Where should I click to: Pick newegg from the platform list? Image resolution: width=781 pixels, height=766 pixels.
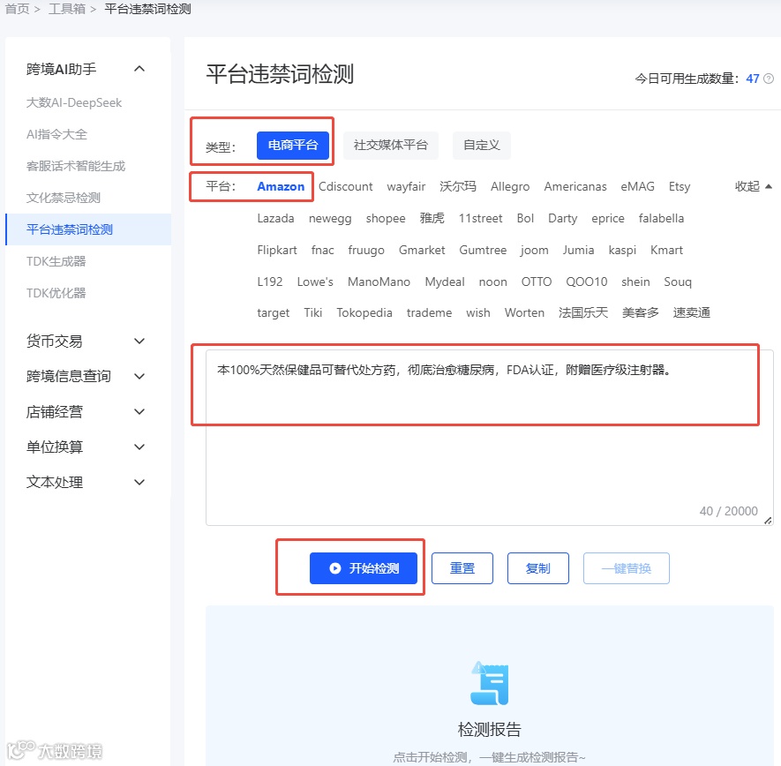point(330,219)
